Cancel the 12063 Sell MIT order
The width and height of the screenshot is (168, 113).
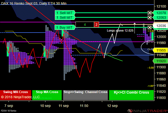tap(149, 17)
